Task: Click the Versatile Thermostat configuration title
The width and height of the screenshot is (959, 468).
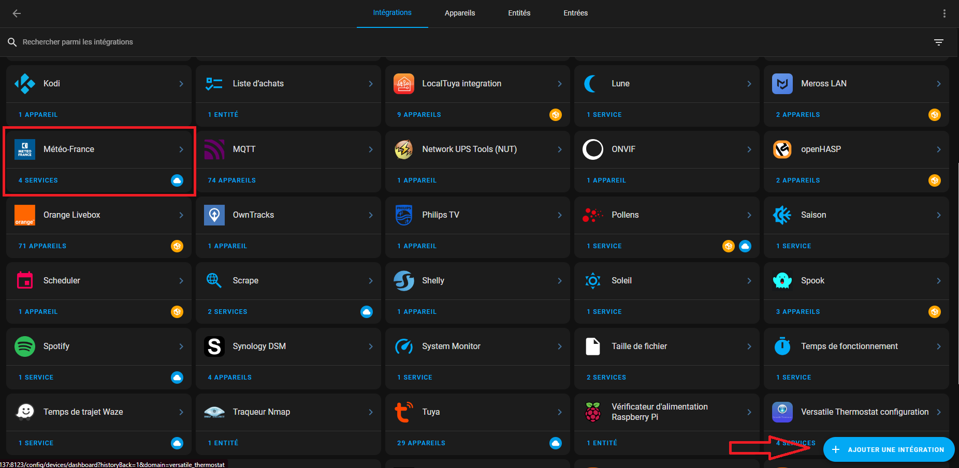Action: pyautogui.click(x=865, y=412)
